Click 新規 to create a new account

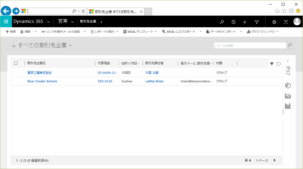[x=11, y=32]
